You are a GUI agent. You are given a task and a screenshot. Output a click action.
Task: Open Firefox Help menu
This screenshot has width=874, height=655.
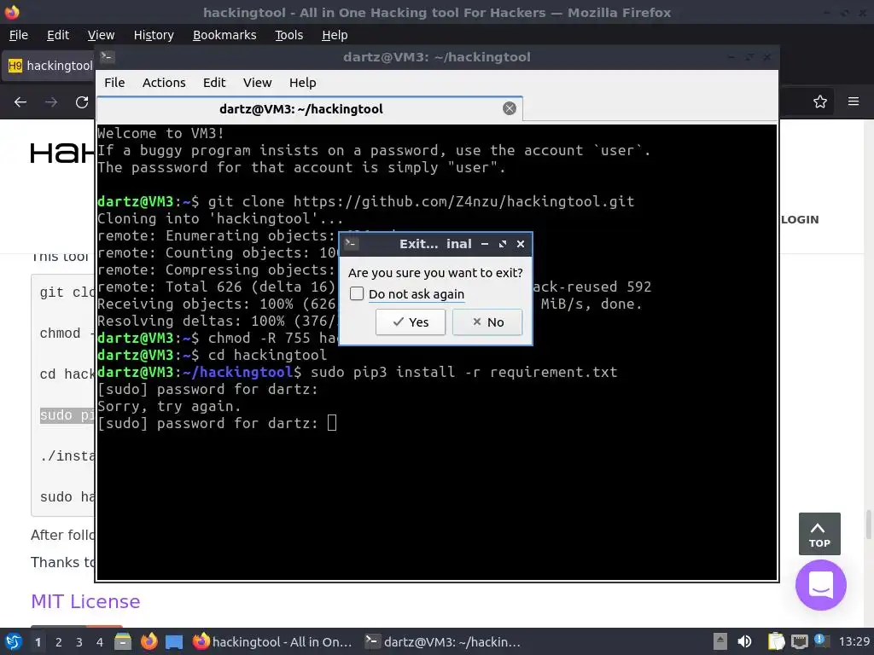[x=335, y=35]
